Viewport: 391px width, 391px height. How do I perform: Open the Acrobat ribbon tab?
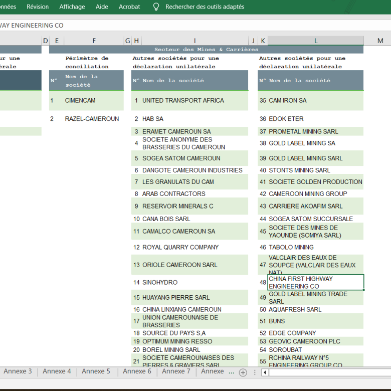[129, 7]
